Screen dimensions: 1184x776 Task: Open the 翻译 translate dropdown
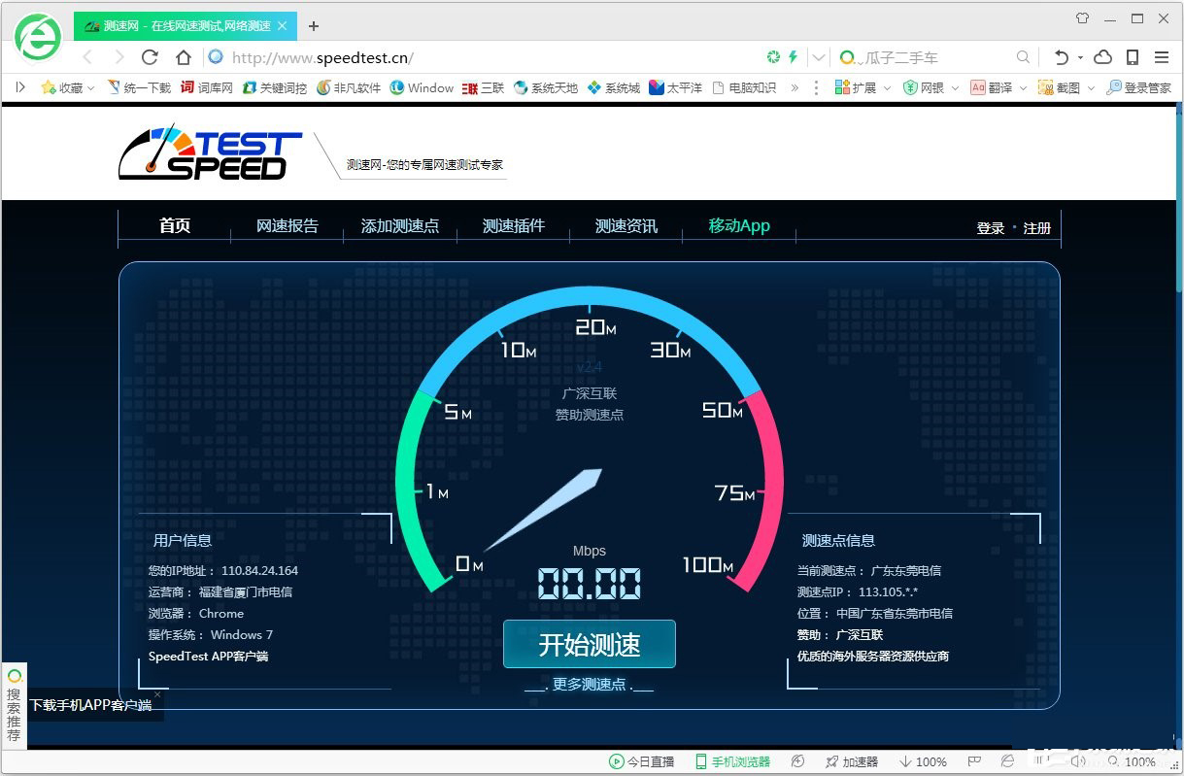[x=998, y=87]
